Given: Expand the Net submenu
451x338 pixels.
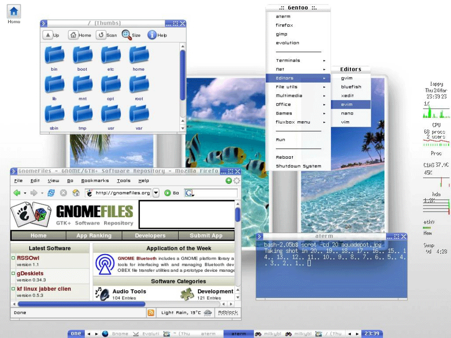Looking at the screenshot, I should (298, 69).
